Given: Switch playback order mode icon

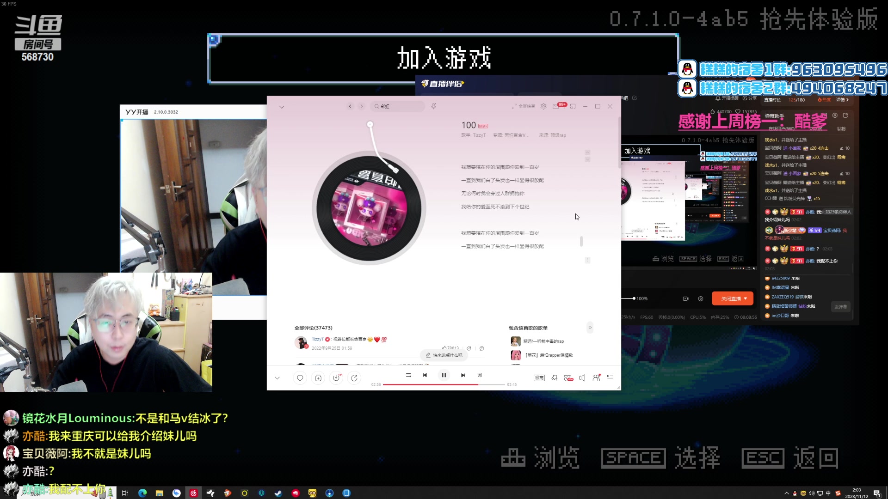Looking at the screenshot, I should click(408, 375).
